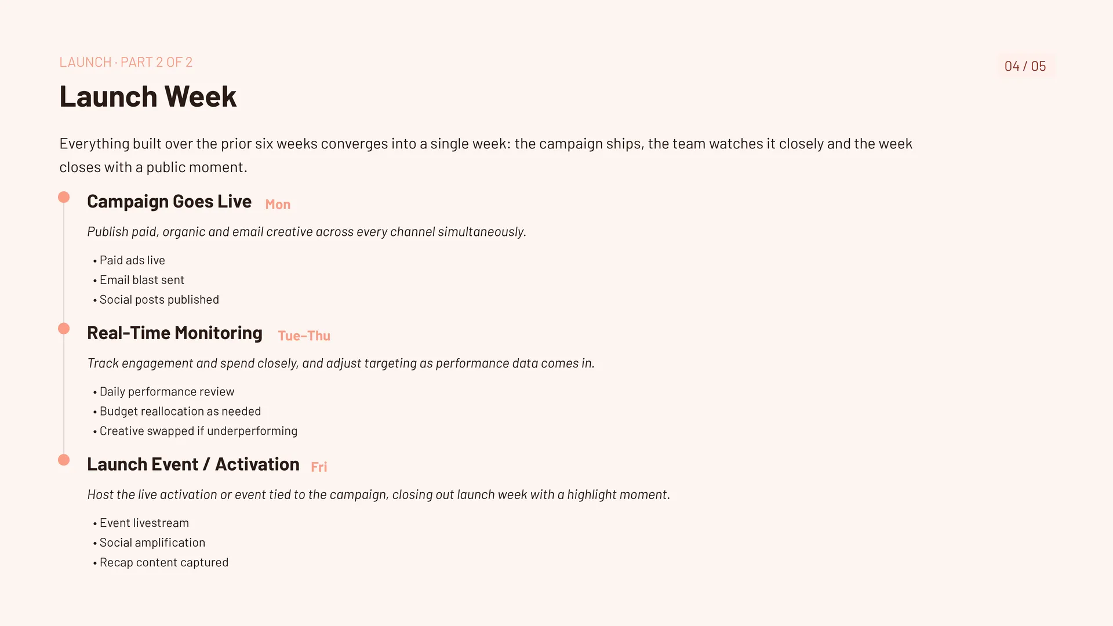
Task: Click the Mon day tag
Action: coord(278,205)
